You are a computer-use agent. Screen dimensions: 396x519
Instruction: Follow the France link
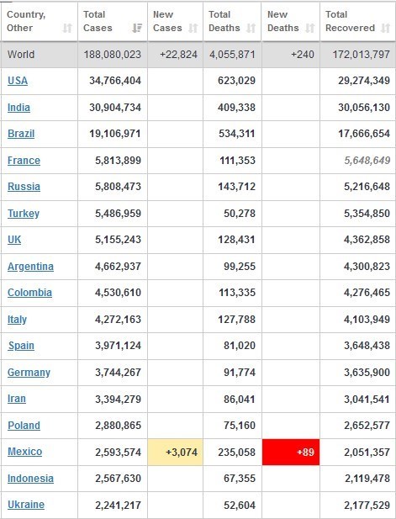click(24, 161)
